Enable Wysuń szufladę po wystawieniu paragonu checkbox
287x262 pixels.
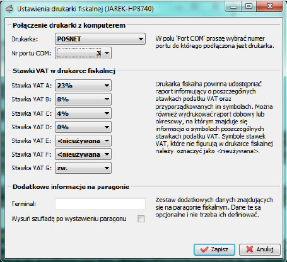(141, 219)
